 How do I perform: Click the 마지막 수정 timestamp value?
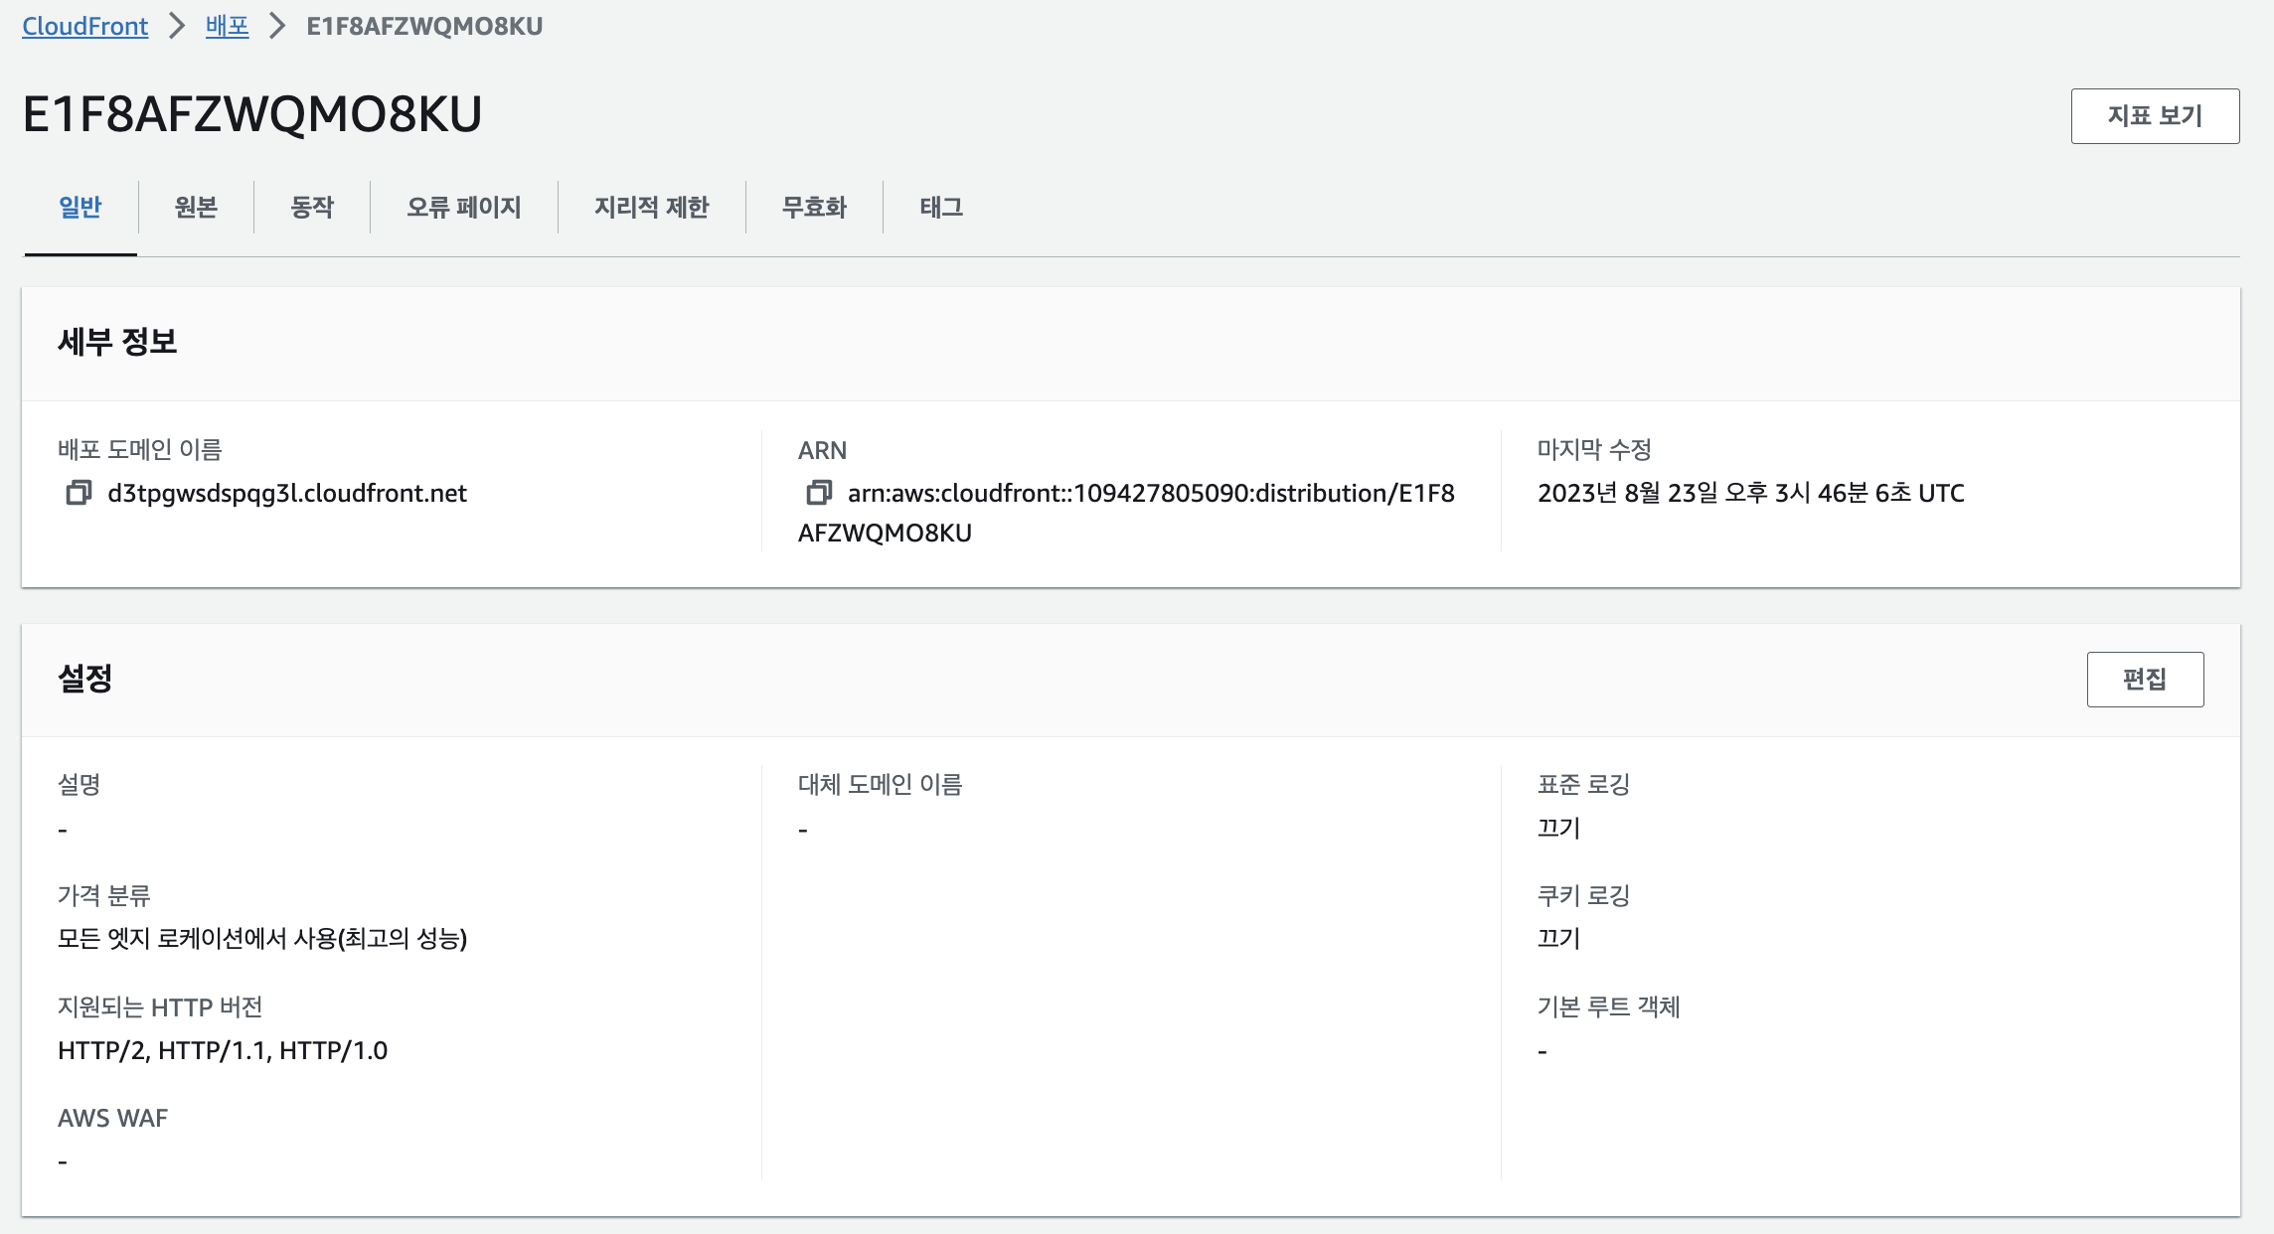(x=1750, y=493)
